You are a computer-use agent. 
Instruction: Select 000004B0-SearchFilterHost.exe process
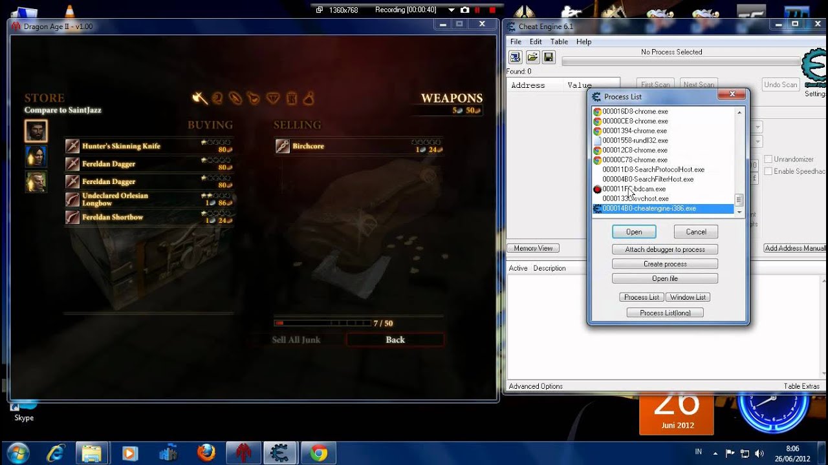tap(663, 179)
